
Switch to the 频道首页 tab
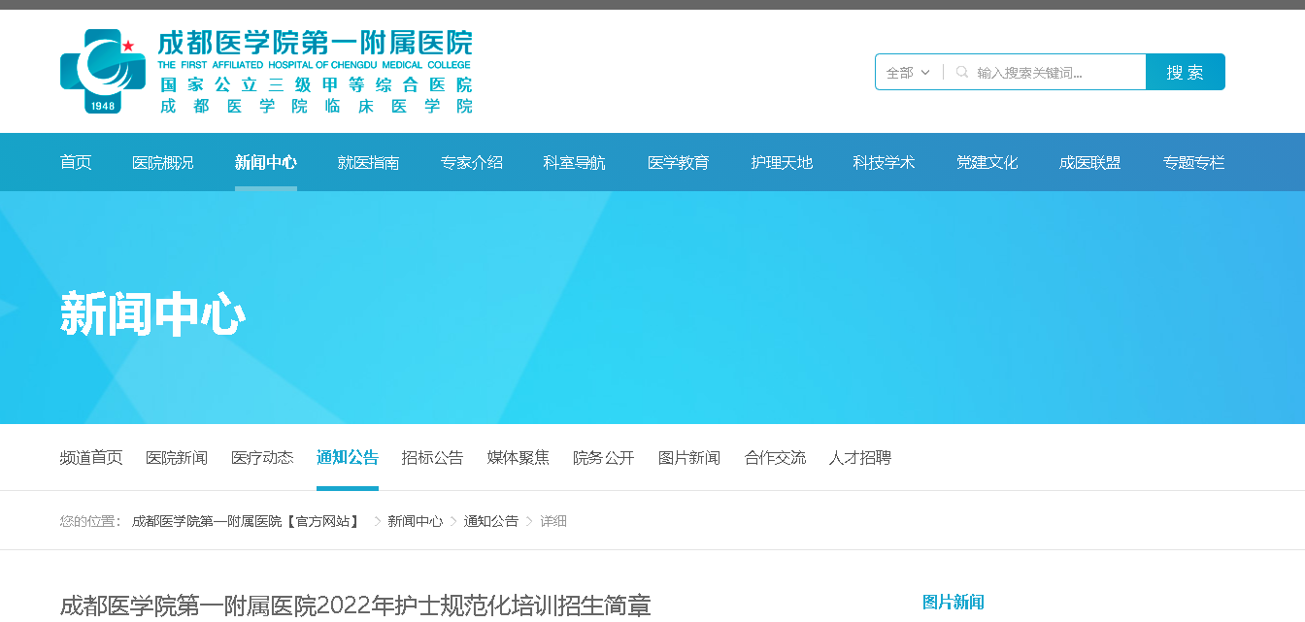click(x=91, y=457)
